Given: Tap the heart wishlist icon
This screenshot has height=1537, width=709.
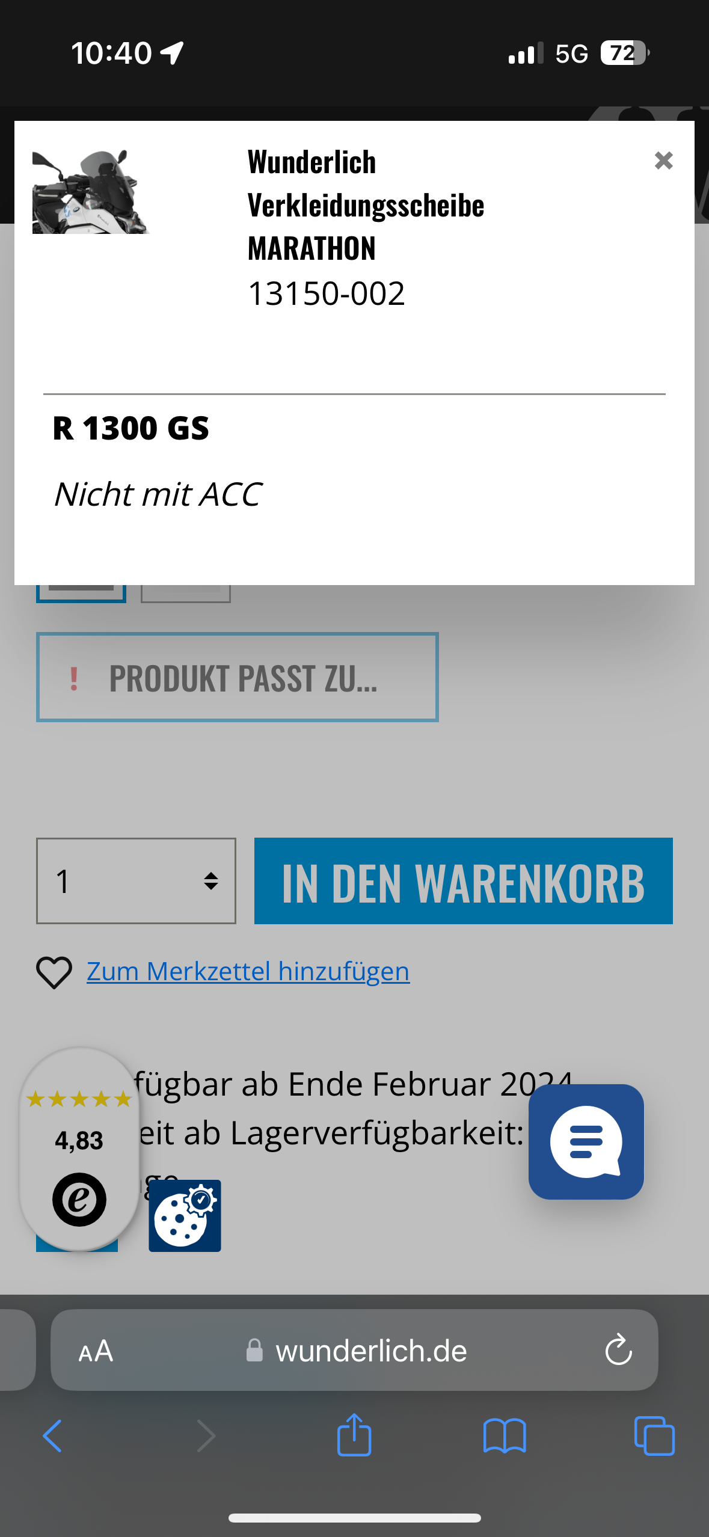Looking at the screenshot, I should tap(54, 972).
